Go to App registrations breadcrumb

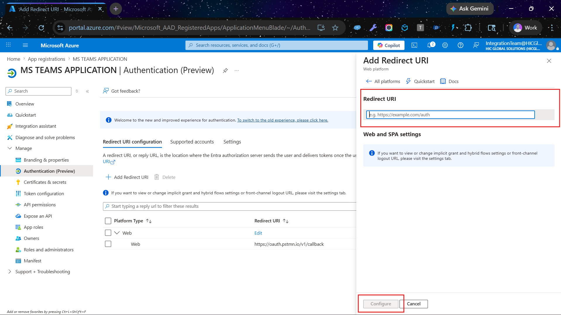tap(47, 59)
